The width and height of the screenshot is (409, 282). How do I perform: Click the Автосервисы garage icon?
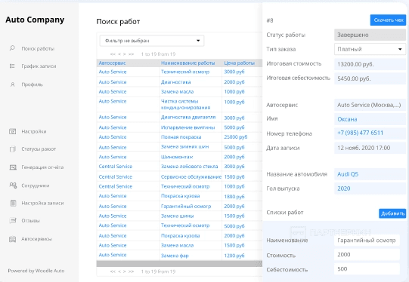point(13,239)
